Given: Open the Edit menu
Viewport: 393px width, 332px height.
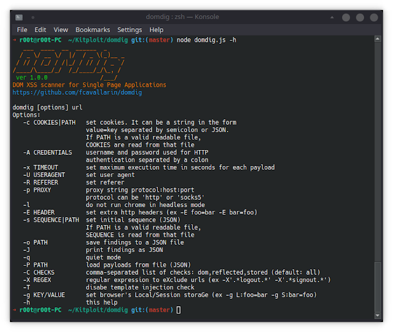Looking at the screenshot, I should 41,30.
